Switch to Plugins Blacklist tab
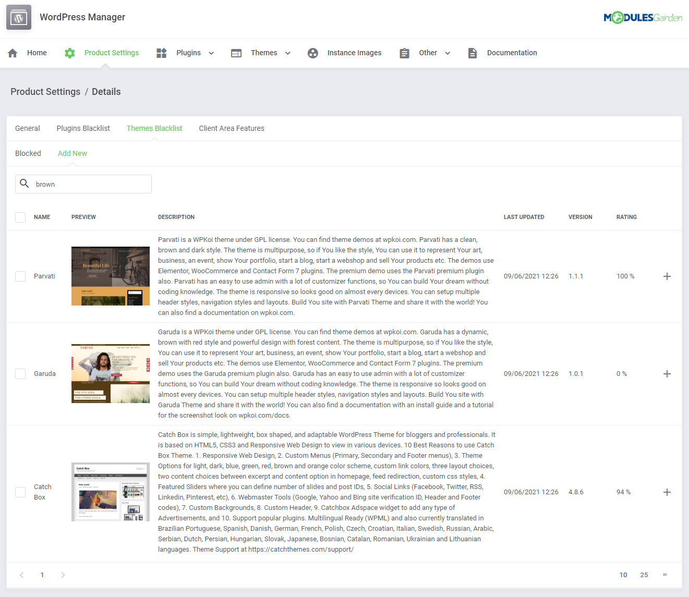The image size is (689, 597). pos(83,128)
